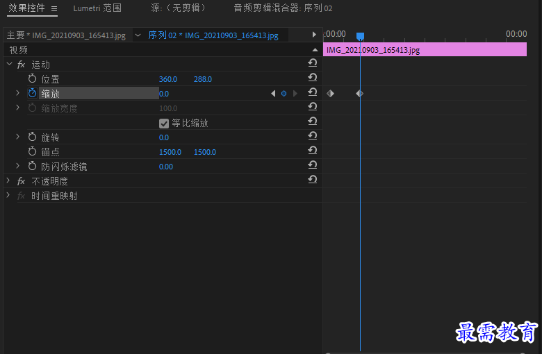Click the blue playhead handle
The width and height of the screenshot is (542, 354).
[360, 36]
